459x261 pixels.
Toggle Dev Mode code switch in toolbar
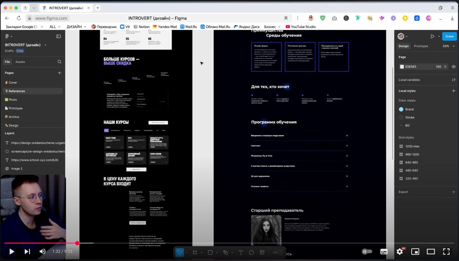pyautogui.click(x=275, y=252)
